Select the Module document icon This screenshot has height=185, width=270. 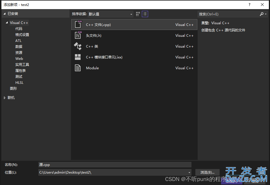tap(78, 68)
